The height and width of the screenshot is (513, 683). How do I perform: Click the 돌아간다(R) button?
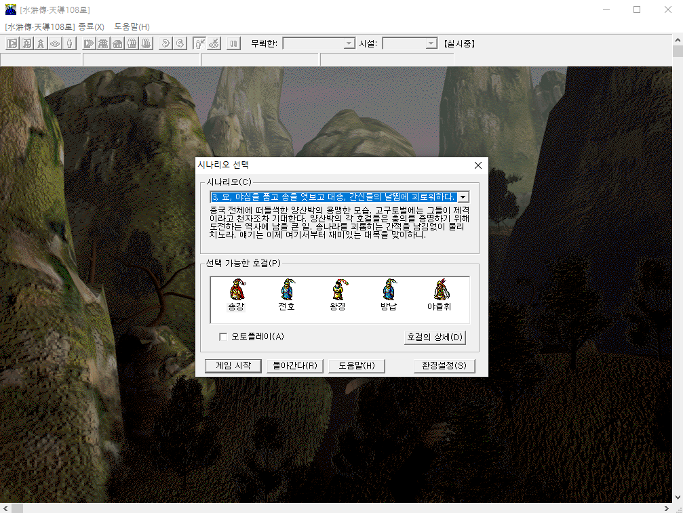[295, 366]
